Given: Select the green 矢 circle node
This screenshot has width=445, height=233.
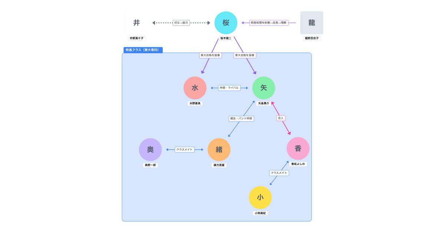Looking at the screenshot, I should (x=264, y=88).
